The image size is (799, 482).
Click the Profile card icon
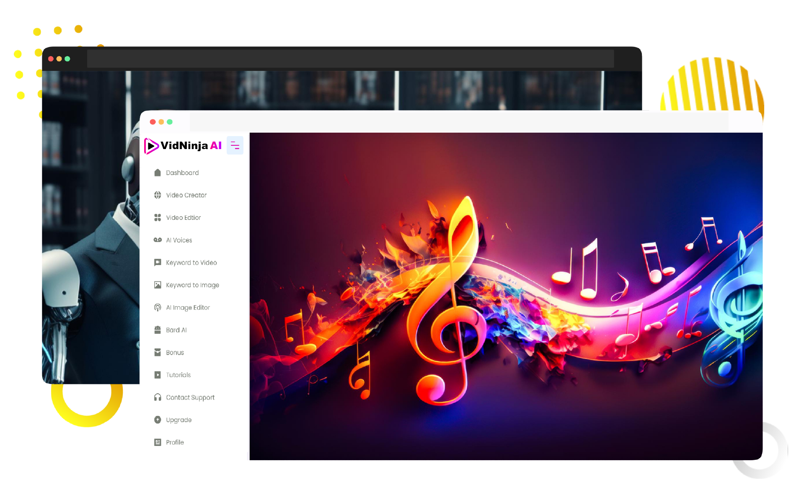pyautogui.click(x=158, y=442)
